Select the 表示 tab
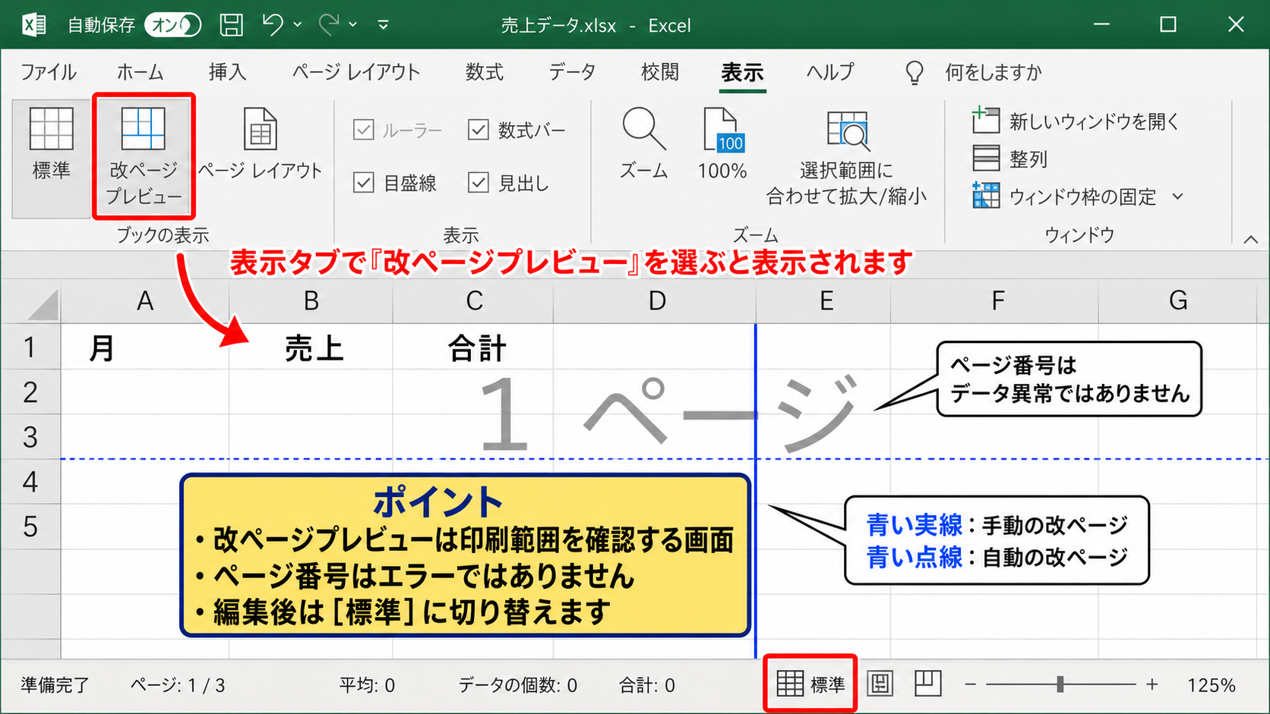The image size is (1270, 714). [742, 72]
